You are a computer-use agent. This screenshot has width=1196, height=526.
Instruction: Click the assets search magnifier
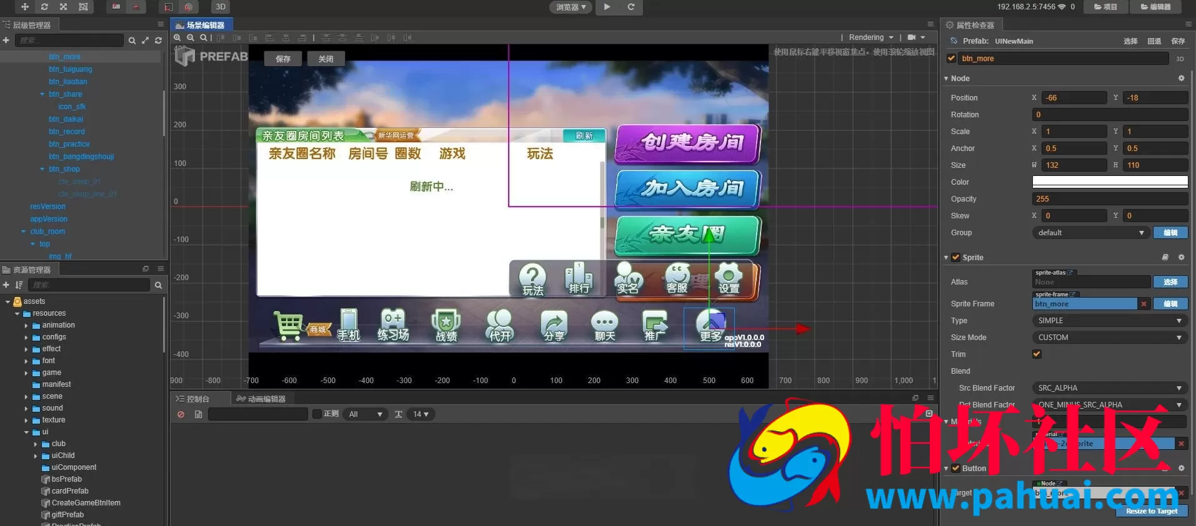tap(158, 285)
